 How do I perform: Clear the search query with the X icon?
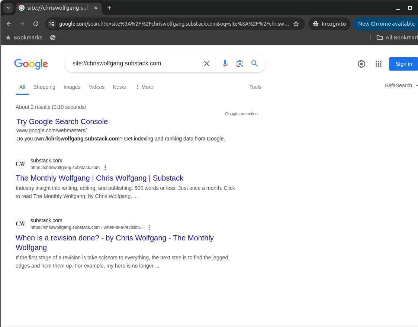click(x=207, y=64)
